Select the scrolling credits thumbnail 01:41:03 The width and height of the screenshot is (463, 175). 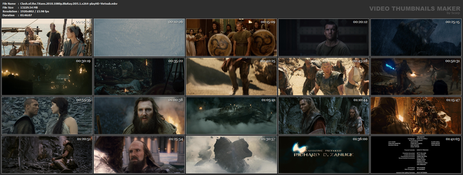(416, 154)
